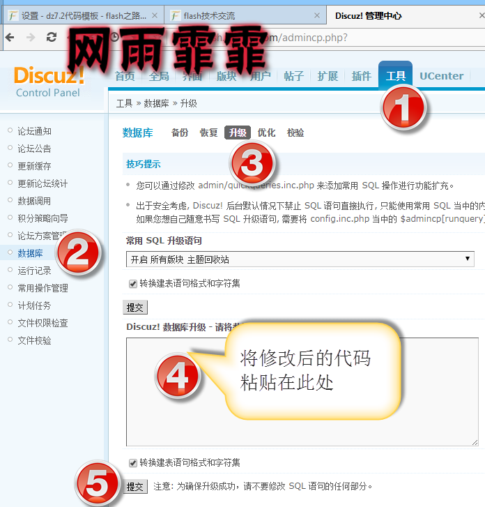Switch to the 备份 database tab
This screenshot has height=507, width=485.
[x=180, y=133]
